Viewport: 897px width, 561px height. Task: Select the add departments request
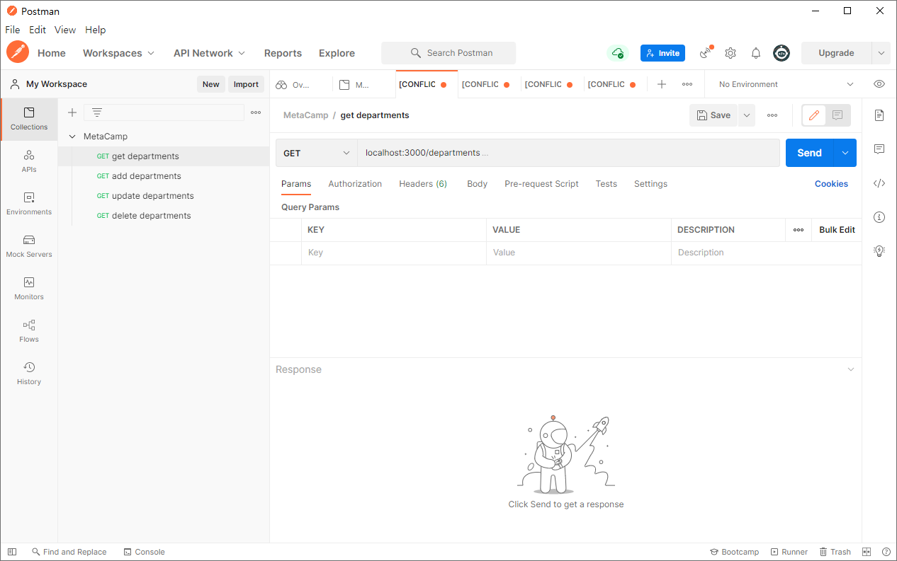(x=164, y=176)
